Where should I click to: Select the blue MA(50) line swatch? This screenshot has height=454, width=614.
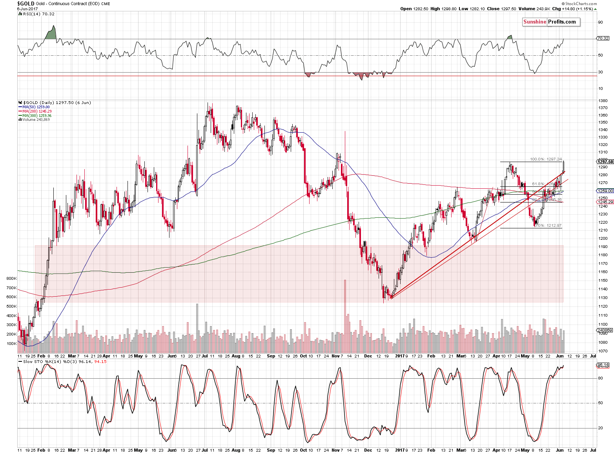20,107
